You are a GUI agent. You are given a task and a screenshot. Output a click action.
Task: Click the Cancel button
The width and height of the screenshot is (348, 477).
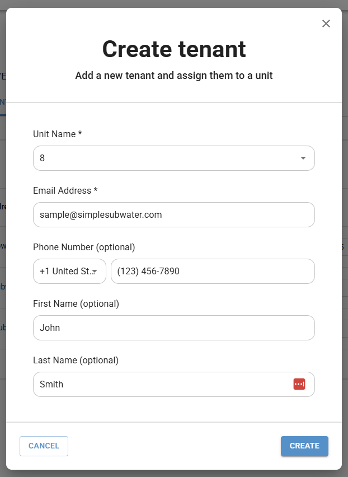tap(44, 446)
